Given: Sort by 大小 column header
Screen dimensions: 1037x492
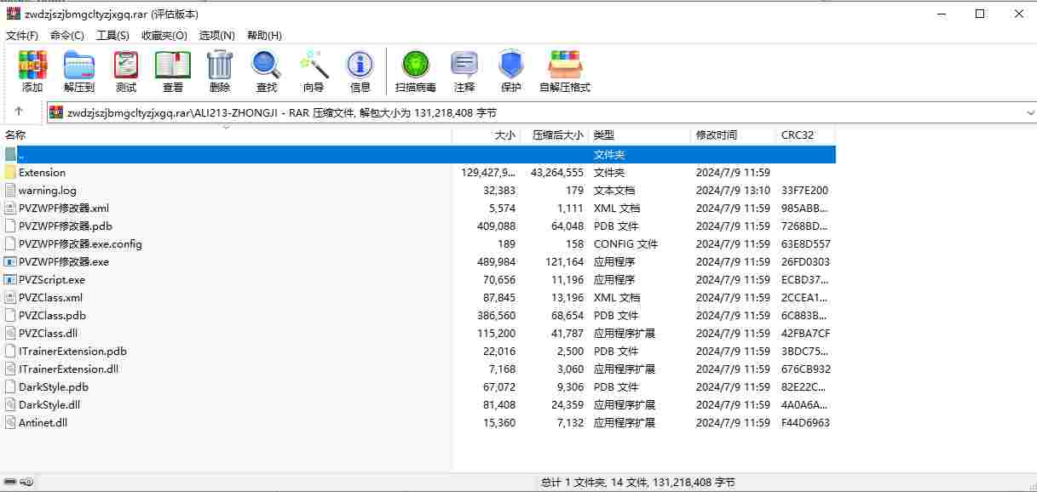Looking at the screenshot, I should (486, 134).
